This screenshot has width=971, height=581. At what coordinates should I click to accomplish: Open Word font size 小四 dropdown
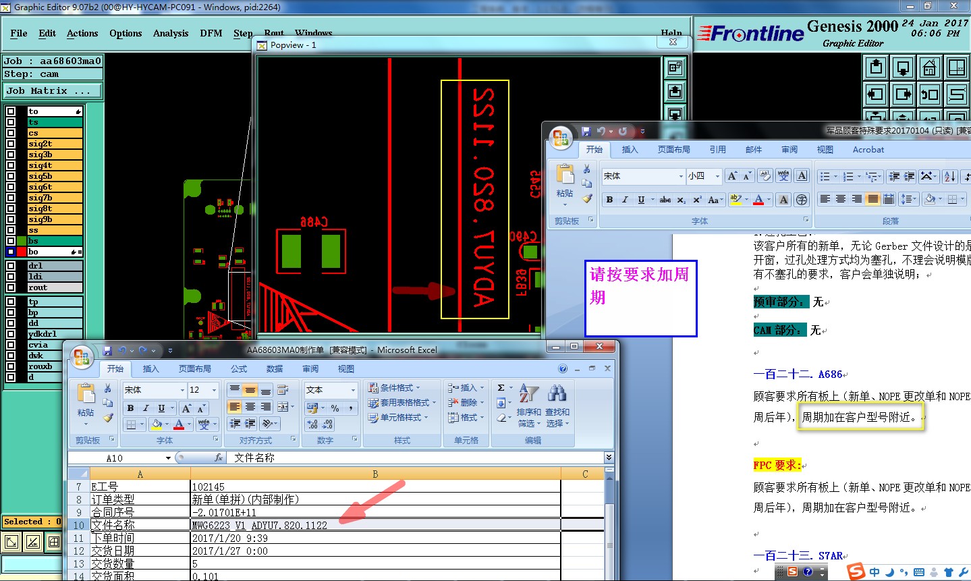(718, 176)
